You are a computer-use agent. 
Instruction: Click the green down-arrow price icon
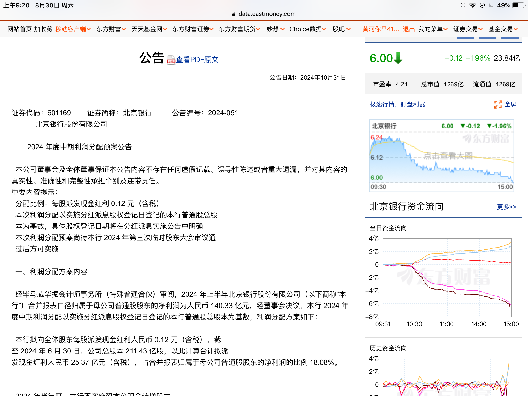pyautogui.click(x=398, y=58)
